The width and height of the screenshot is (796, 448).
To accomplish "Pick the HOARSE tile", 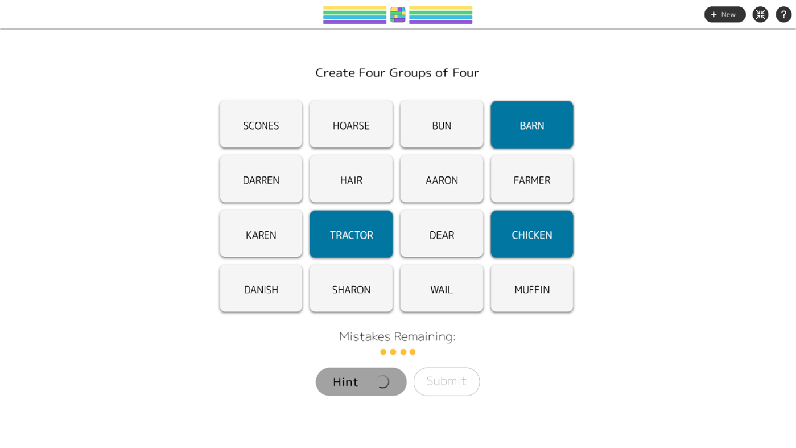I will point(351,125).
